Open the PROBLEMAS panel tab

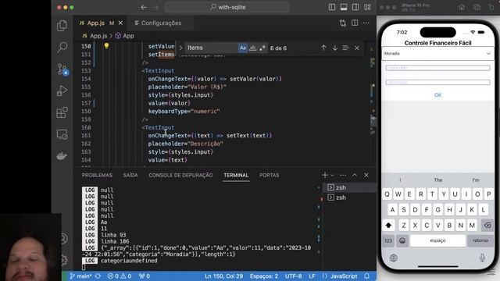coord(97,175)
